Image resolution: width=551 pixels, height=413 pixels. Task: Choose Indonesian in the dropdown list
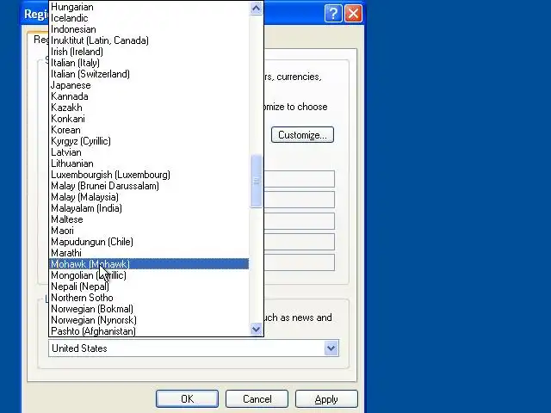[149, 29]
